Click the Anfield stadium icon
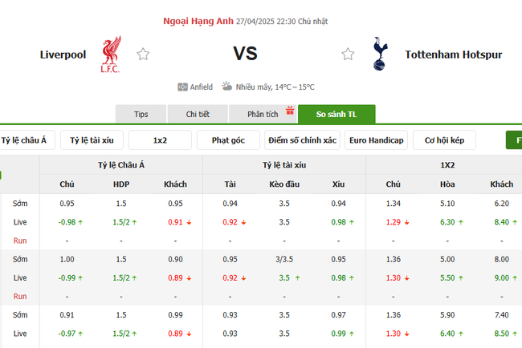The image size is (522, 348). [183, 87]
